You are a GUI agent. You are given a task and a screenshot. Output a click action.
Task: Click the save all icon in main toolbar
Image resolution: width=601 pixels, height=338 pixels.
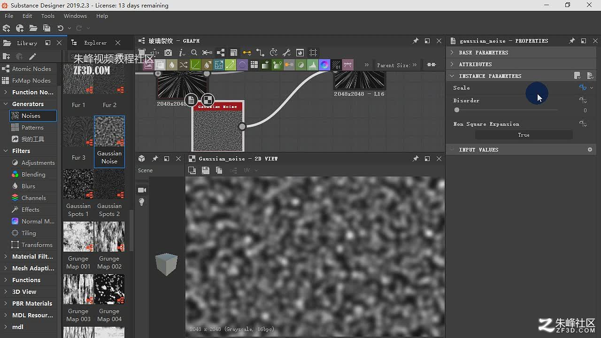click(x=46, y=28)
